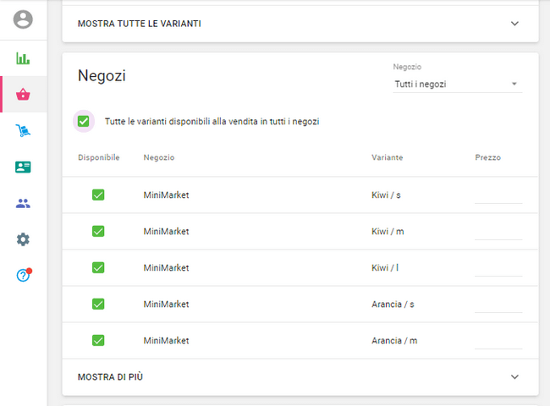Click the Prezzo field for Kiwi / s
550x406 pixels.
pos(498,195)
